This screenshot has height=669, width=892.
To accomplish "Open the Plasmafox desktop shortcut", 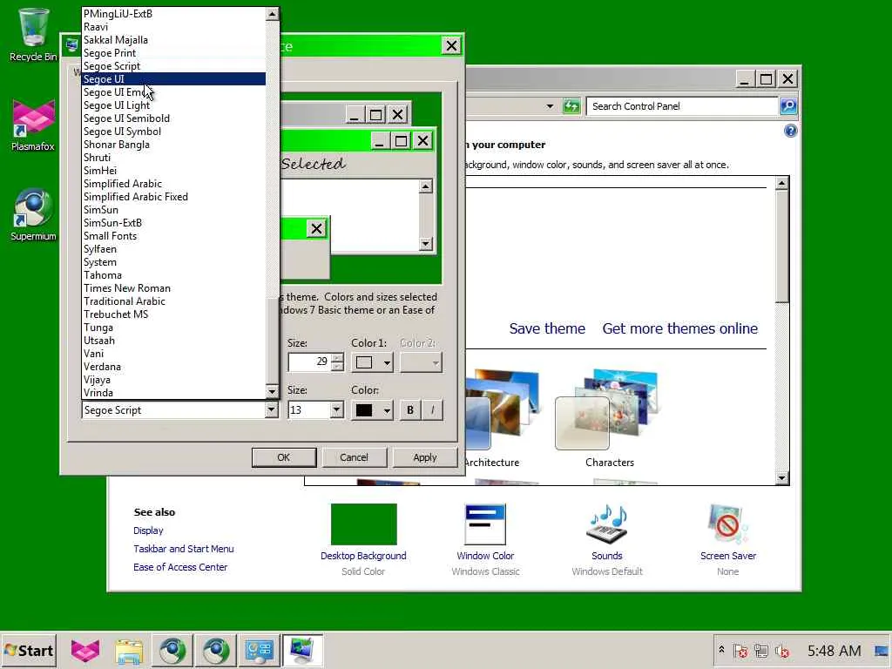I will click(x=34, y=124).
